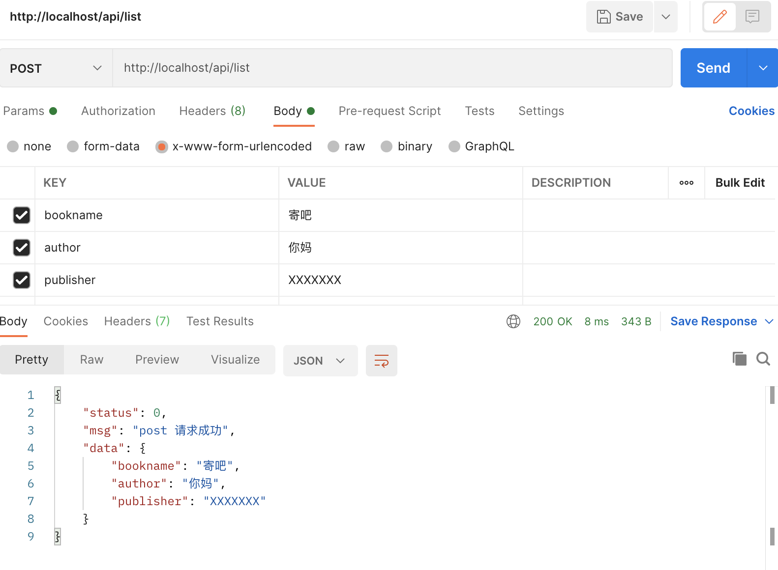Switch to the Tests tab

click(479, 111)
